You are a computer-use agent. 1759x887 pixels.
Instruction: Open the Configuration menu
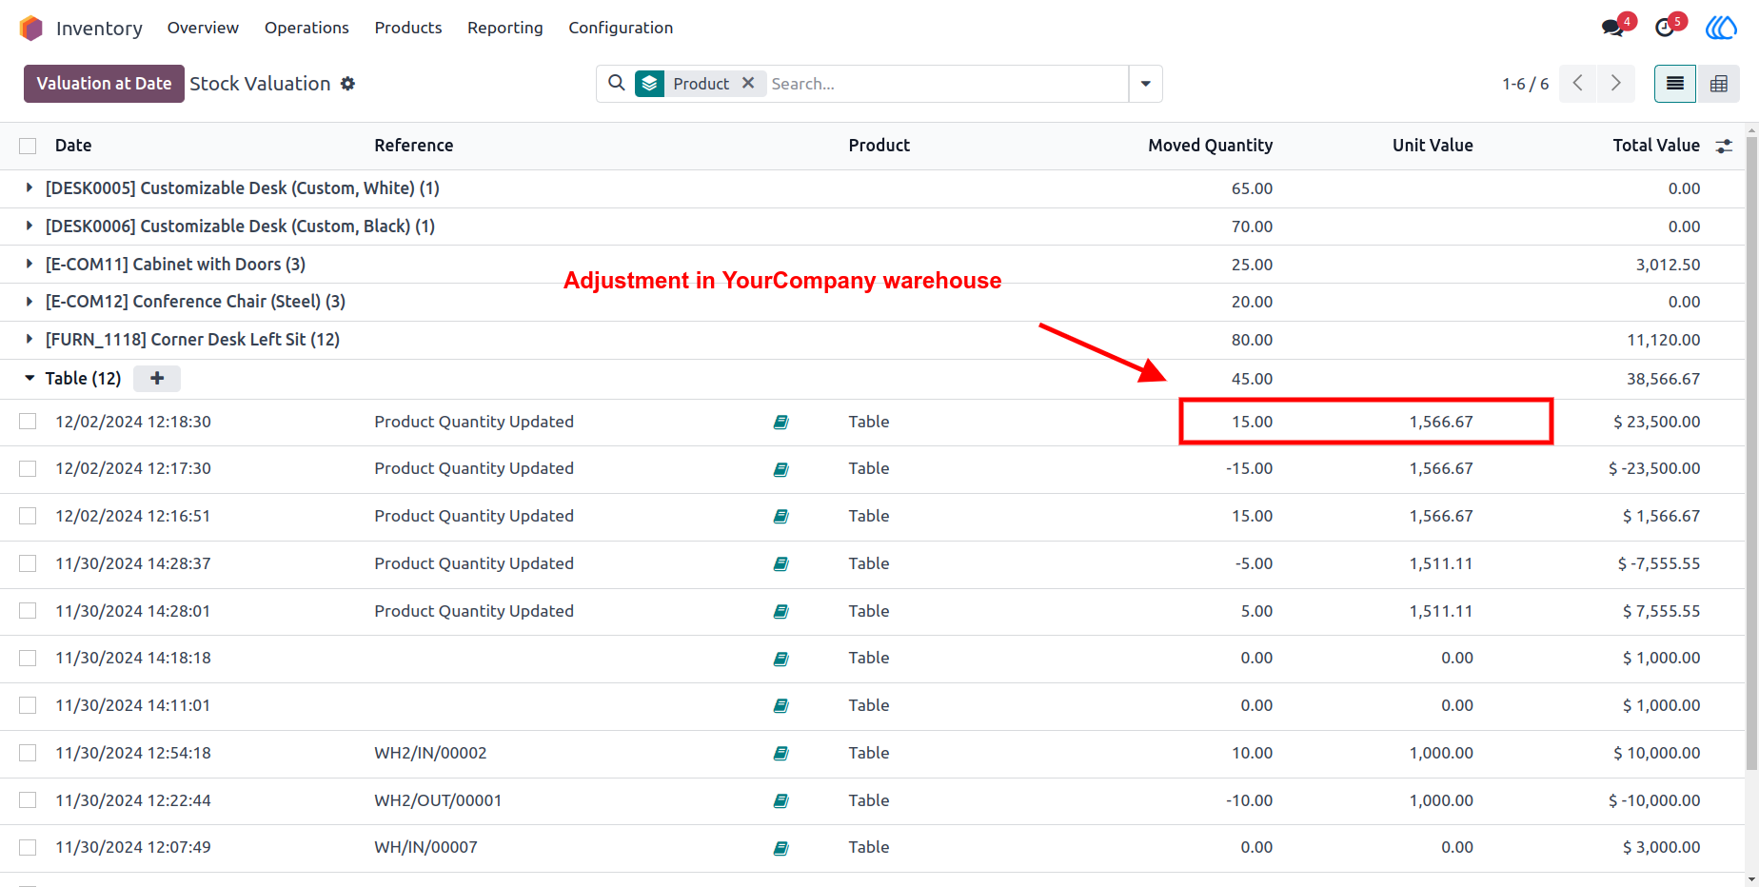point(621,28)
